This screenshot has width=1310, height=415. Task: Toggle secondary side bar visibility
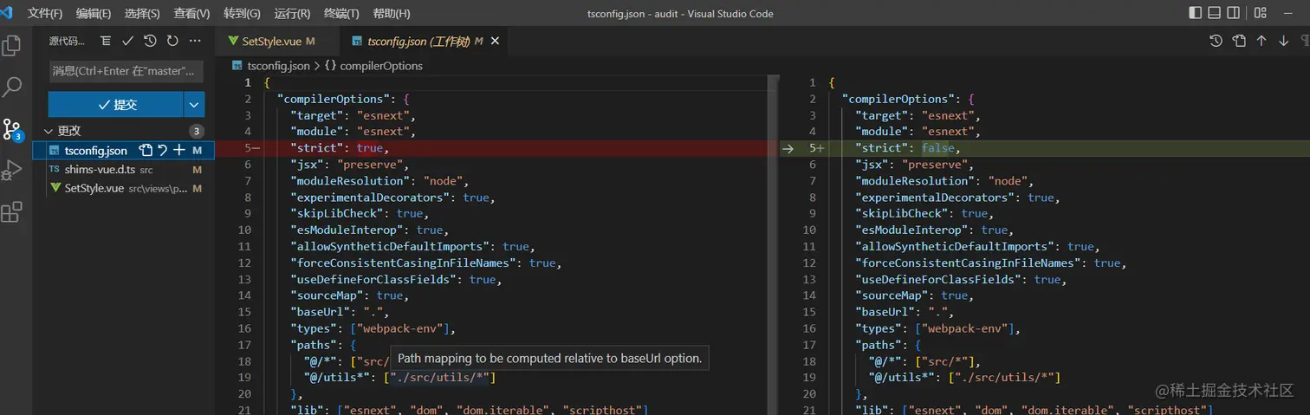pyautogui.click(x=1234, y=13)
